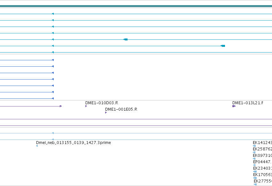Viewport: 272px width, 186px height.
Task: Select the Dmel_neb_013155_0139_1427.3prime label
Action: 74,143
